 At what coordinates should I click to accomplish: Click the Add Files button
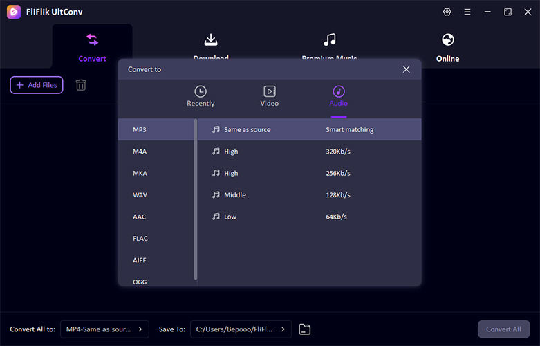[37, 85]
